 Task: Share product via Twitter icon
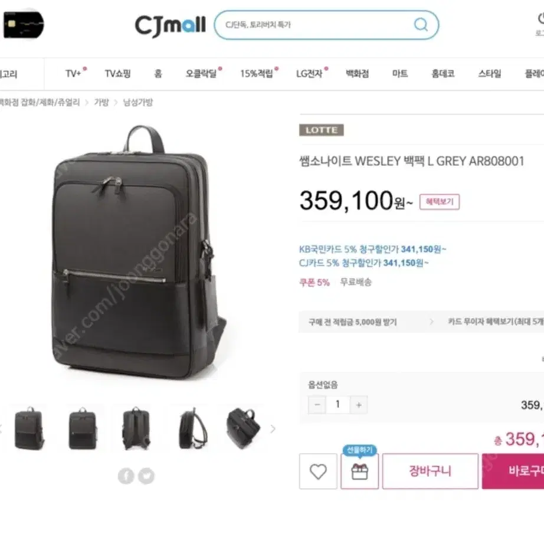[x=146, y=476]
